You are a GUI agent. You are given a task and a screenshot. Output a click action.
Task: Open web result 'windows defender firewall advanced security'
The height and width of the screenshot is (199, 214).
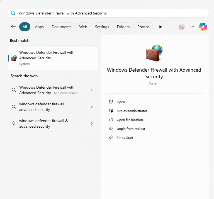coord(53,107)
